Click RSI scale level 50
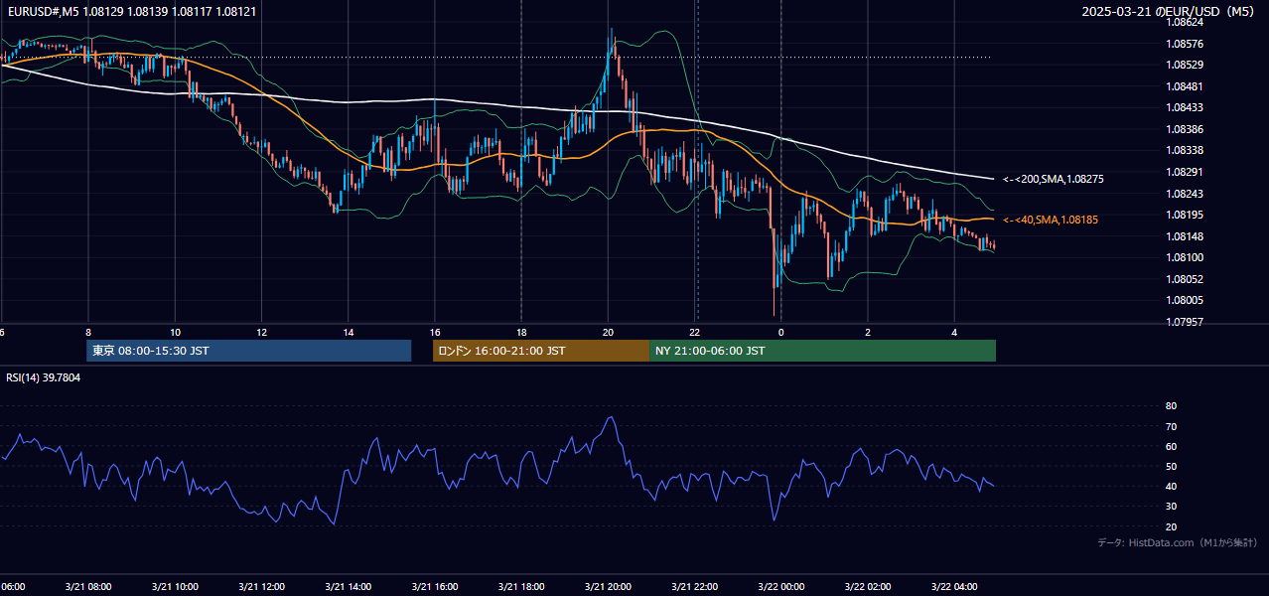 pos(1171,466)
